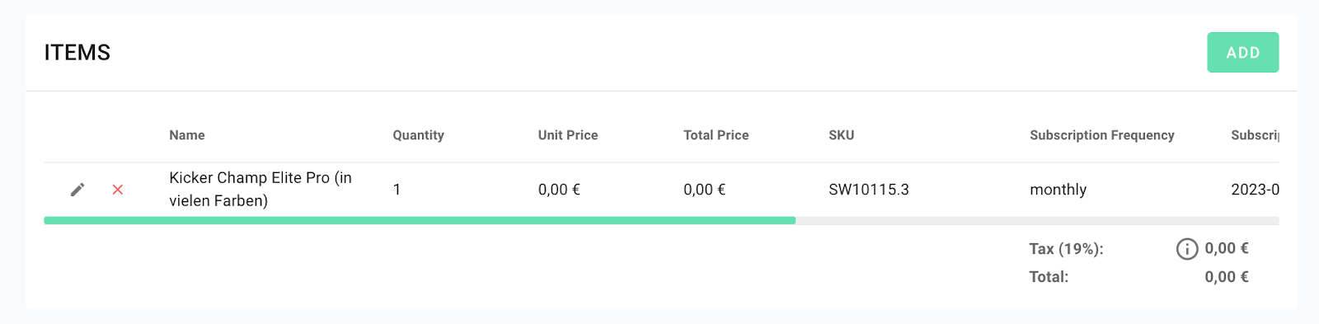Click the partially visible 2023 date cell

click(x=1255, y=190)
